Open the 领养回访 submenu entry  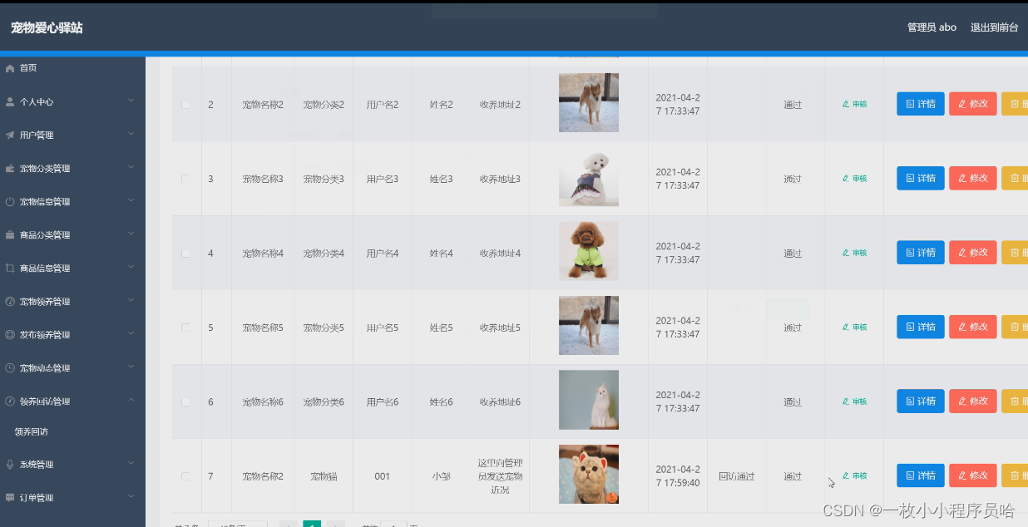click(x=32, y=432)
